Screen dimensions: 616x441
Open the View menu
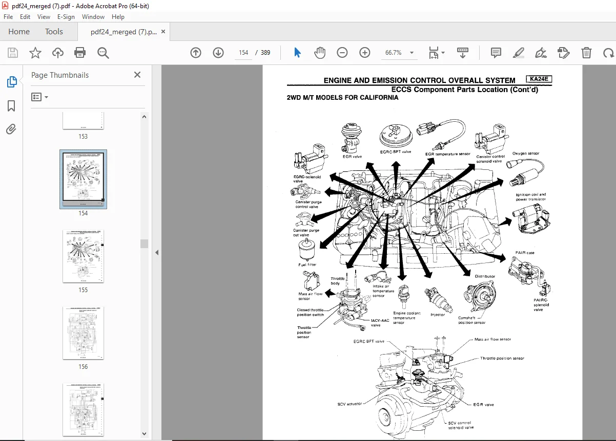(44, 16)
